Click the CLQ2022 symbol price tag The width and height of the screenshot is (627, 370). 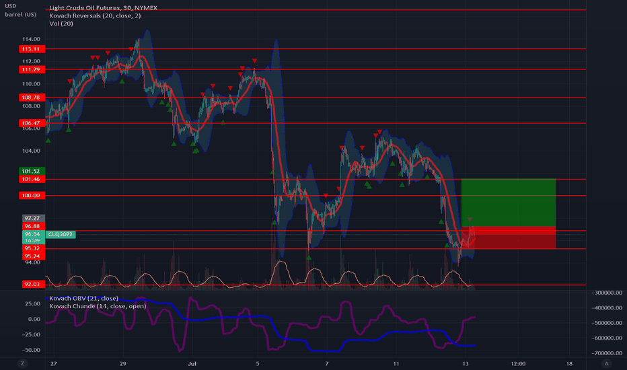point(61,234)
